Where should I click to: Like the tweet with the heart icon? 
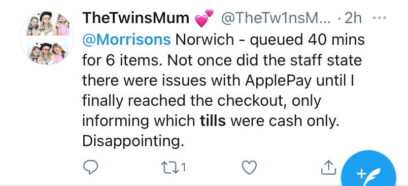pos(249,167)
